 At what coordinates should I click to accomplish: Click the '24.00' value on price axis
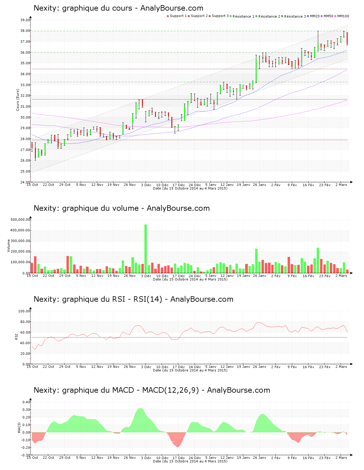pyautogui.click(x=25, y=182)
